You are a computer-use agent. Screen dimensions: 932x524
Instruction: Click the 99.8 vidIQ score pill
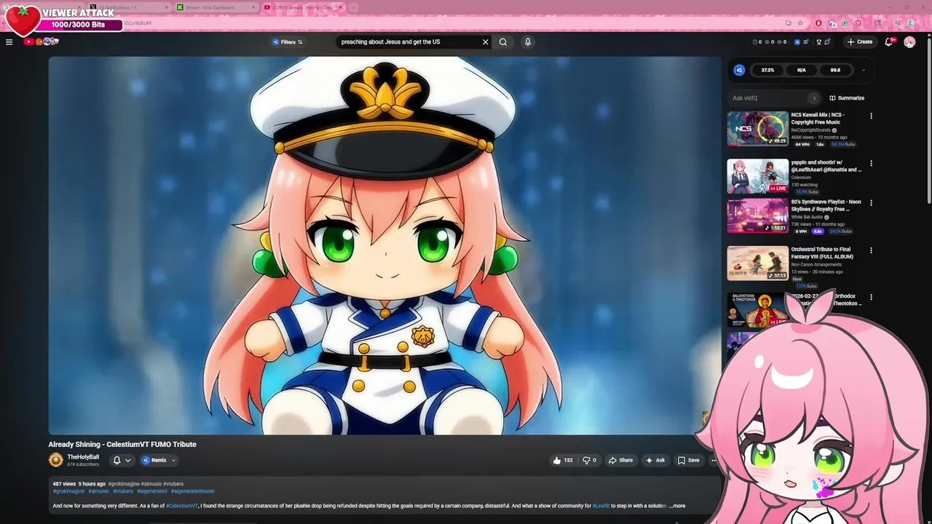(x=835, y=70)
